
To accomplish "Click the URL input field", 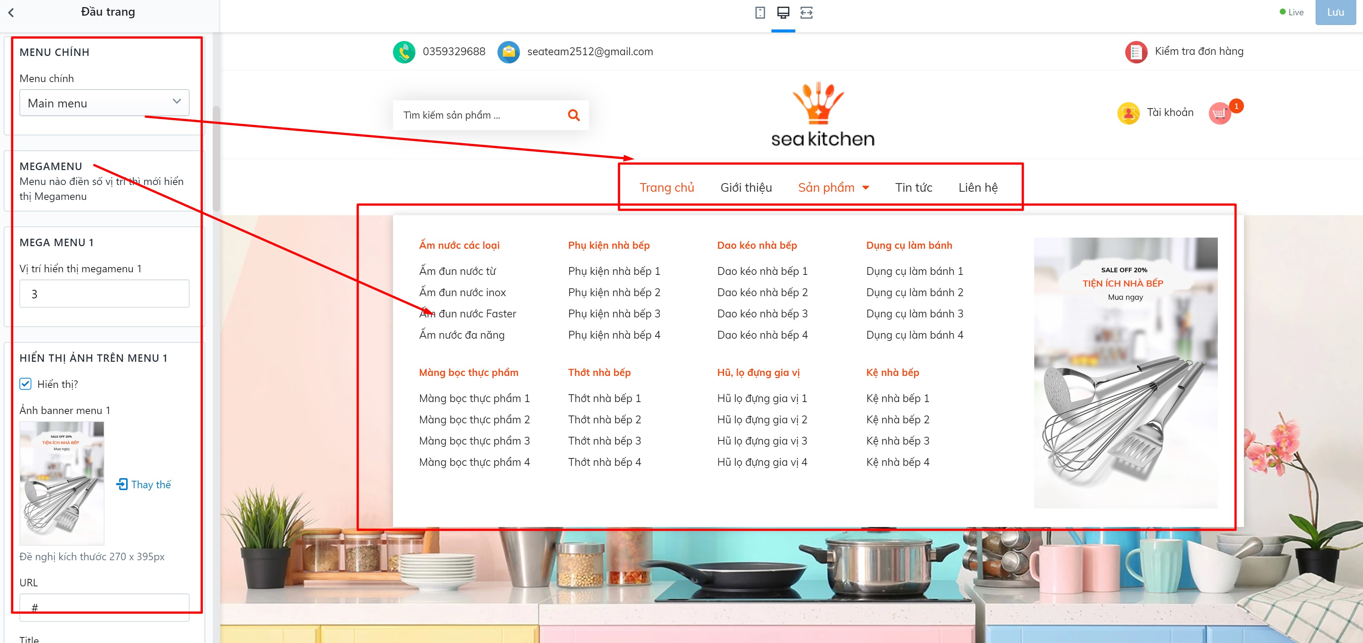I will [104, 607].
